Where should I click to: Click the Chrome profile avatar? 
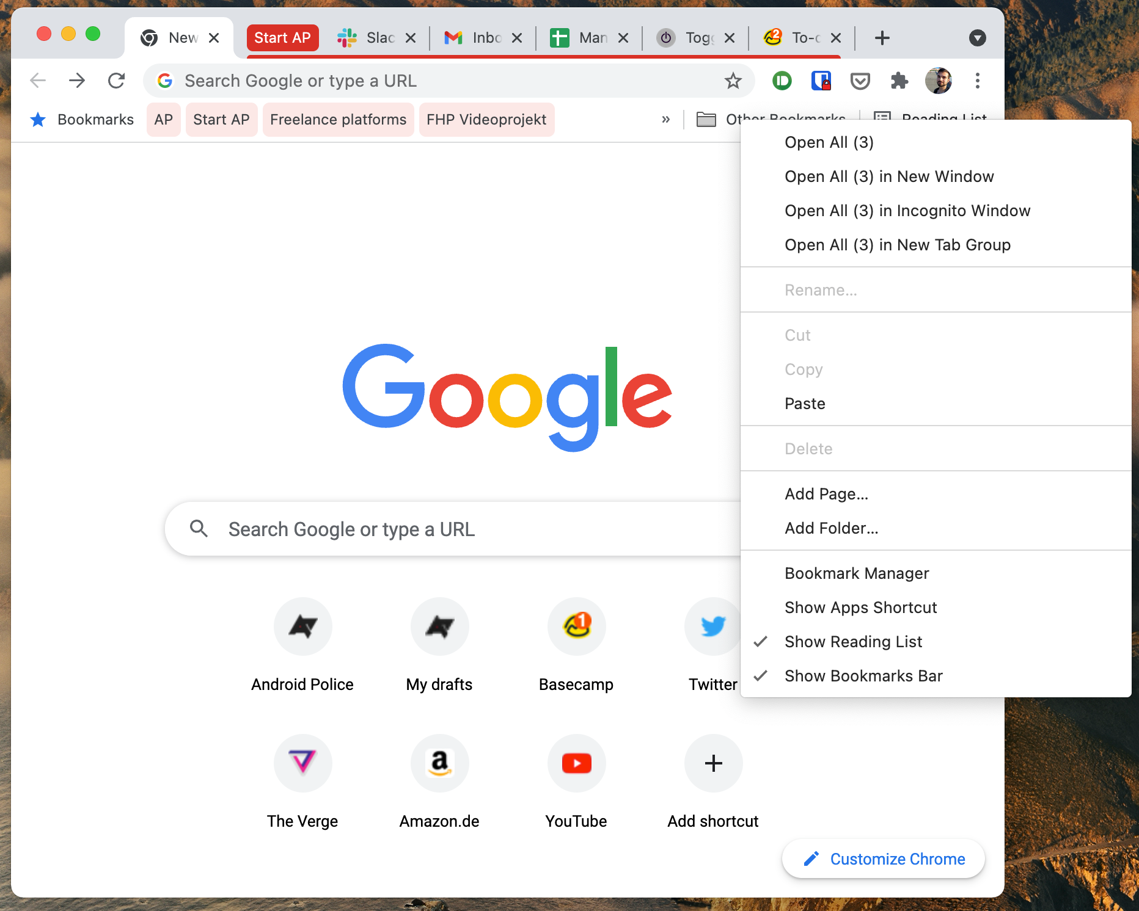click(939, 80)
